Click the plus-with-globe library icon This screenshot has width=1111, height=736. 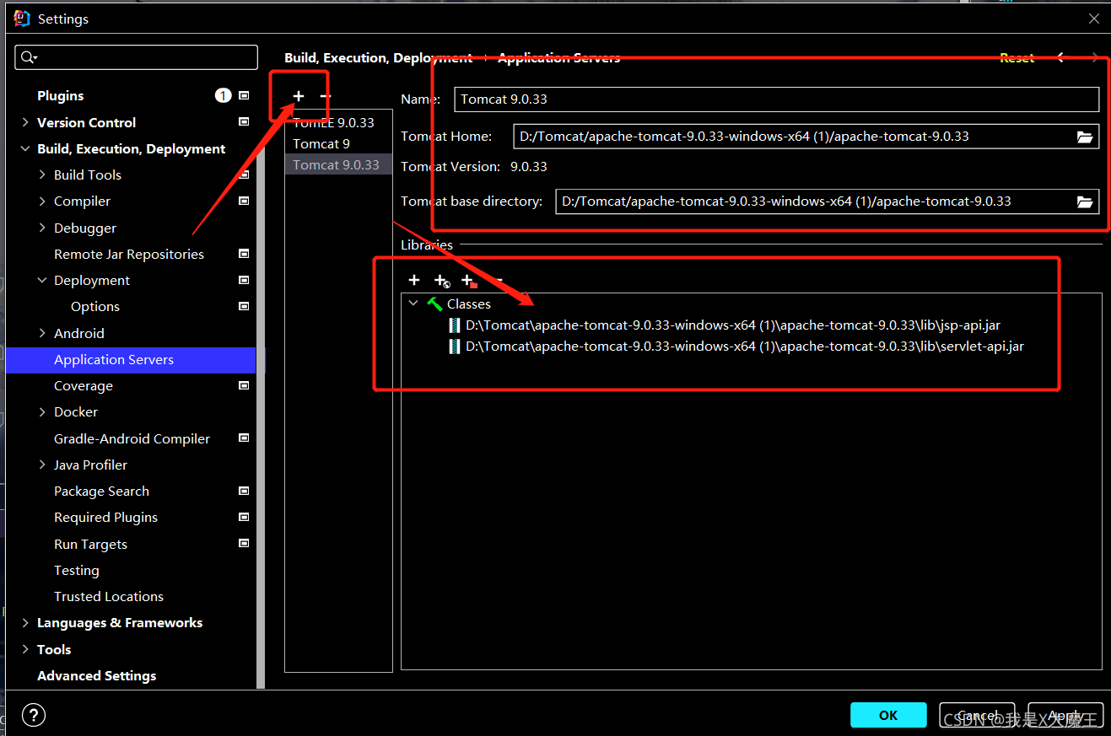point(442,281)
